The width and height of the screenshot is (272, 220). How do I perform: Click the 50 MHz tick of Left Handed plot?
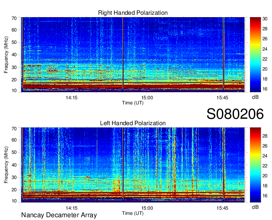click(x=14, y=152)
